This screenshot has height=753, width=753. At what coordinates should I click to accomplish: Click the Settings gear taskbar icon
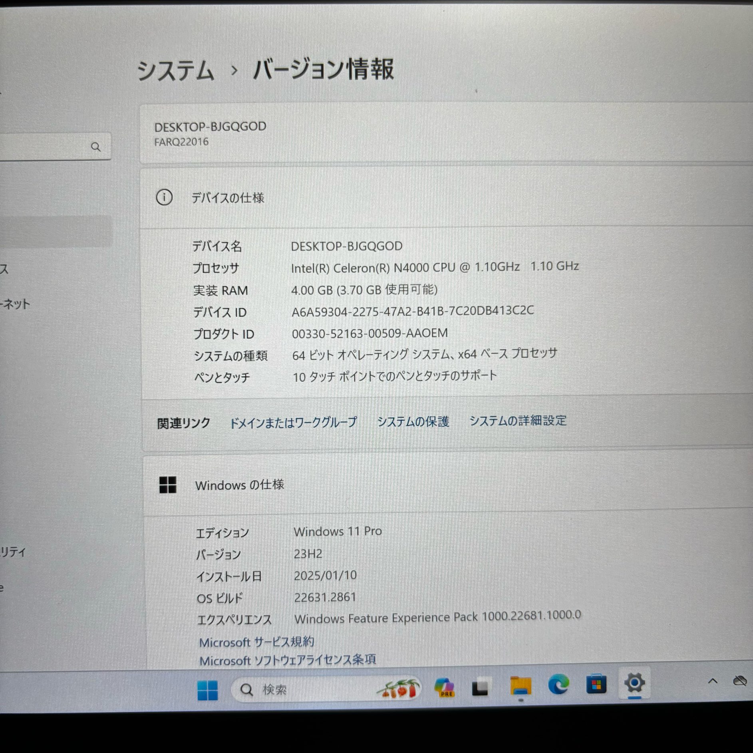tap(634, 683)
